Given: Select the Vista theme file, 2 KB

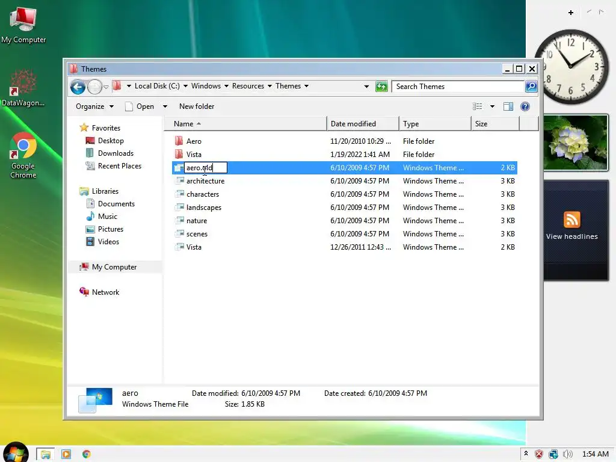Looking at the screenshot, I should (x=345, y=247).
